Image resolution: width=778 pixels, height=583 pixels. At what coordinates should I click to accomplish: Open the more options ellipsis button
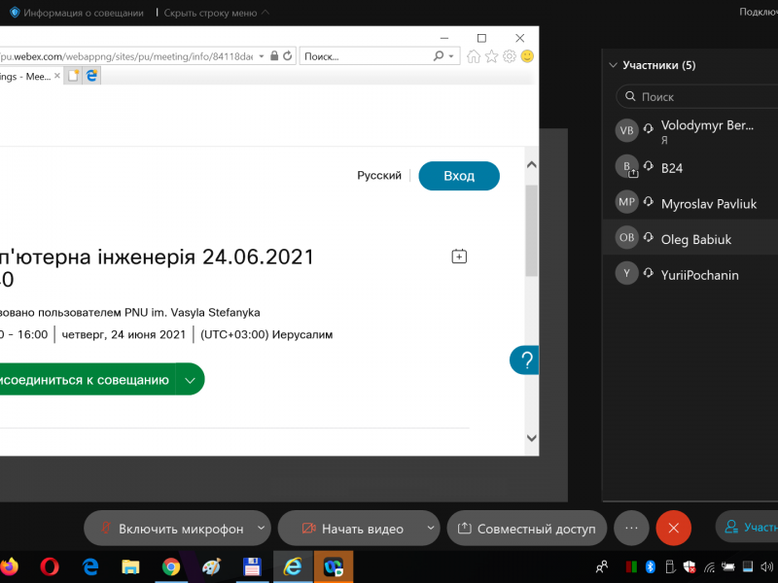(x=631, y=529)
